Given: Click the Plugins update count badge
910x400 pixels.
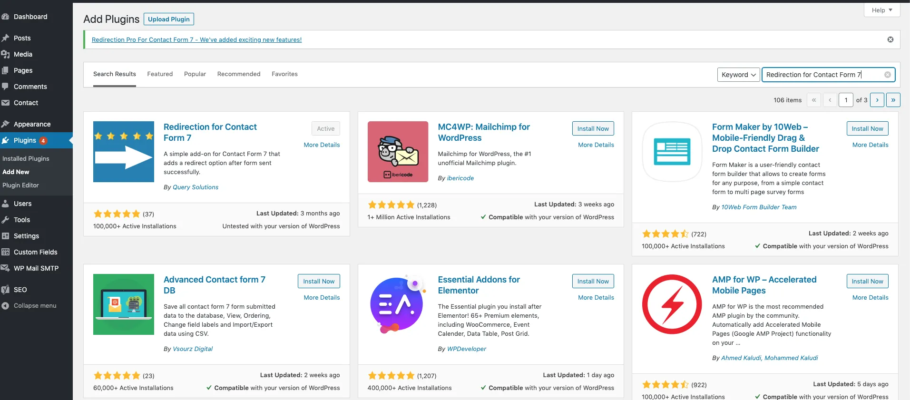Looking at the screenshot, I should (x=43, y=140).
